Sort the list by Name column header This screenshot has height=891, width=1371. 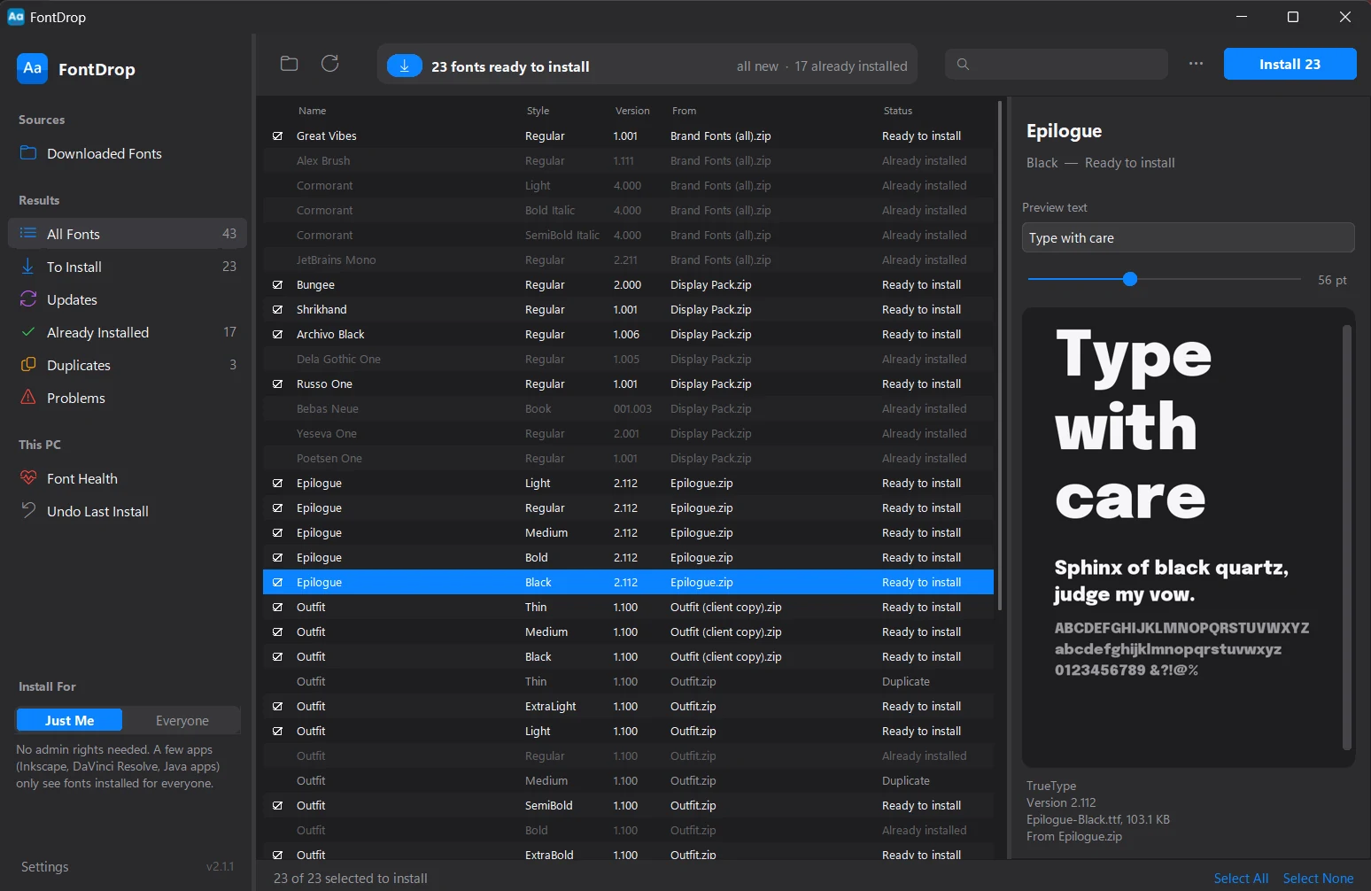click(313, 111)
